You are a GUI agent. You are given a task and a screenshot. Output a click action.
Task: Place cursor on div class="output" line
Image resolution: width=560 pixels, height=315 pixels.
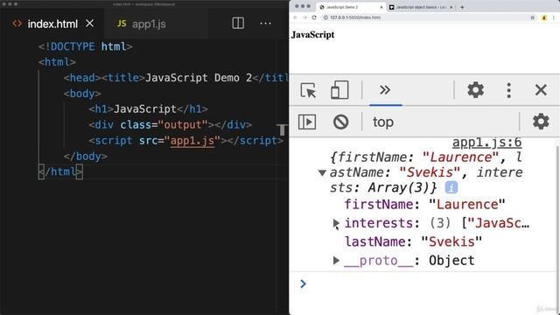[171, 125]
